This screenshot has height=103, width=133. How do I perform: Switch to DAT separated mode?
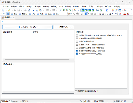click(56, 14)
